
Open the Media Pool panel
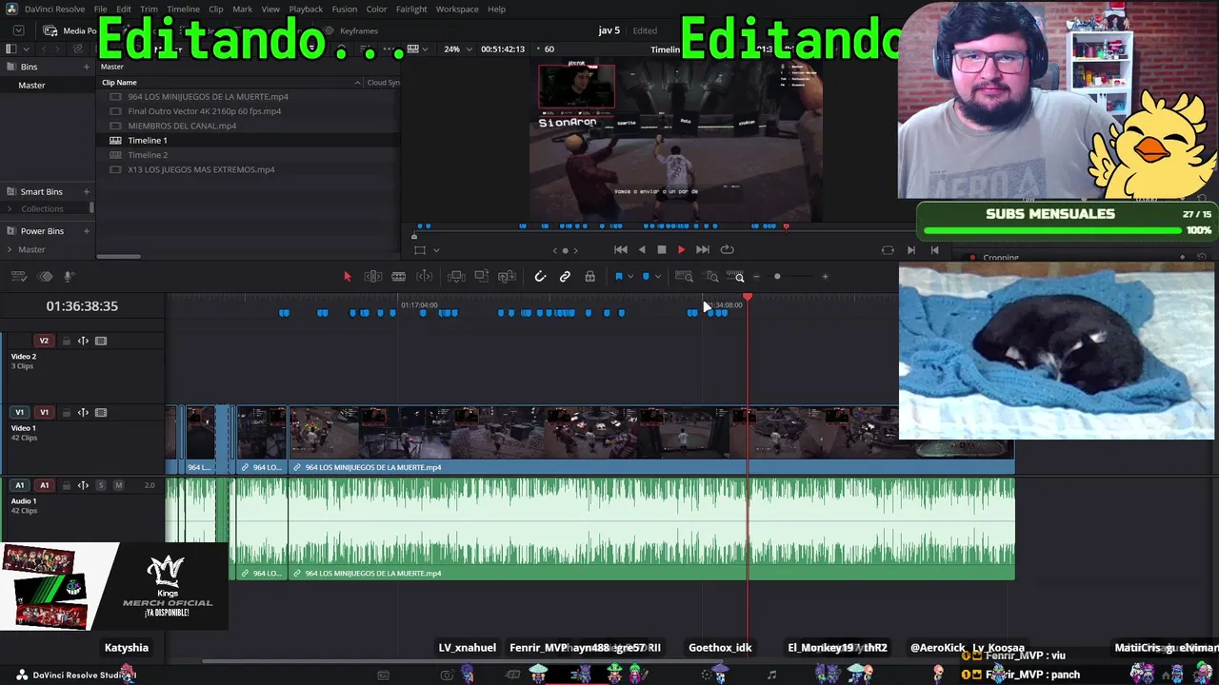click(72, 30)
